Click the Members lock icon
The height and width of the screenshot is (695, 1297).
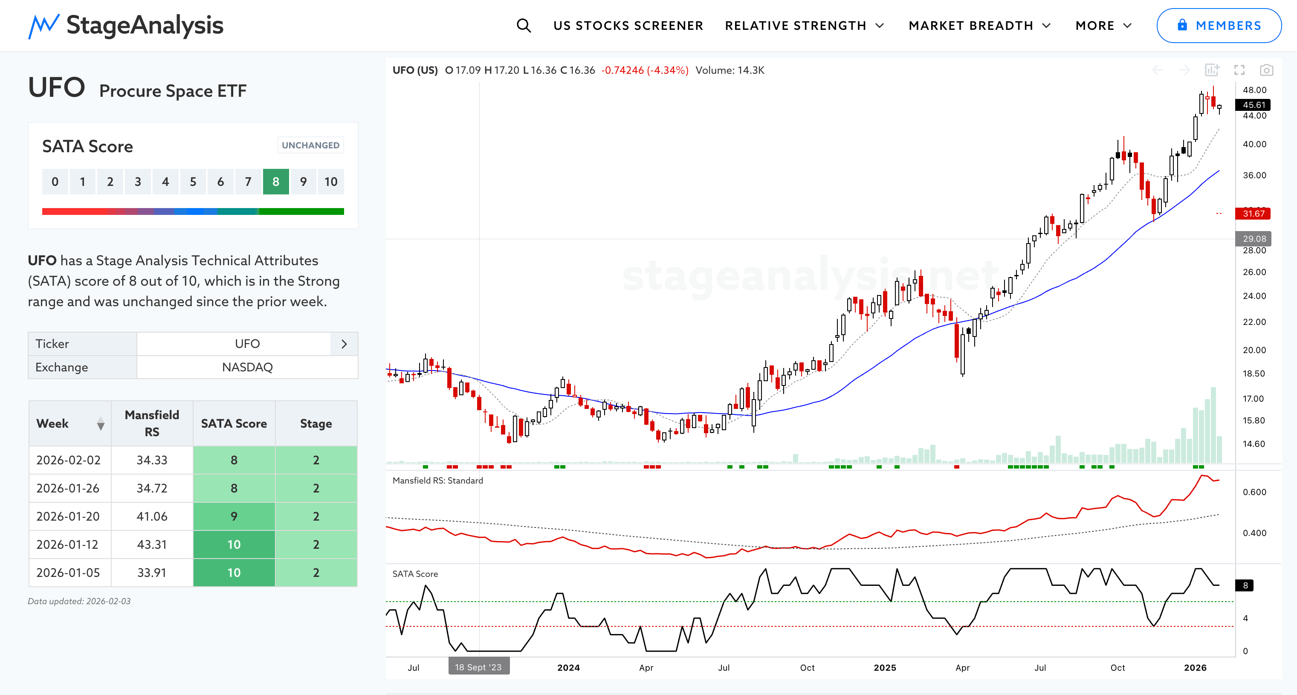pos(1182,25)
